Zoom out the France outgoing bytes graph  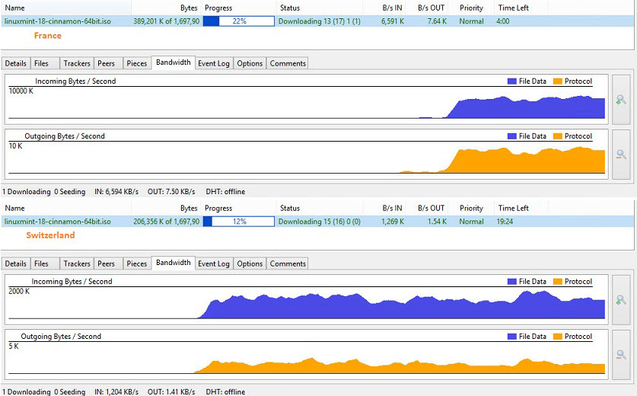tap(621, 155)
